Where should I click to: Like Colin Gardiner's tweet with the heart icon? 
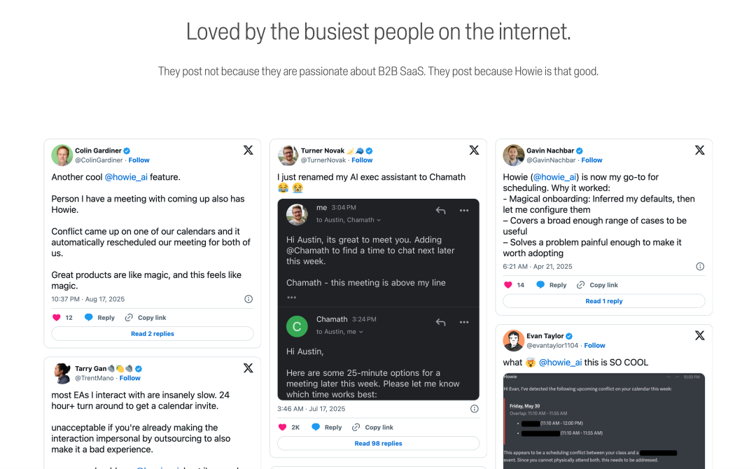point(57,317)
